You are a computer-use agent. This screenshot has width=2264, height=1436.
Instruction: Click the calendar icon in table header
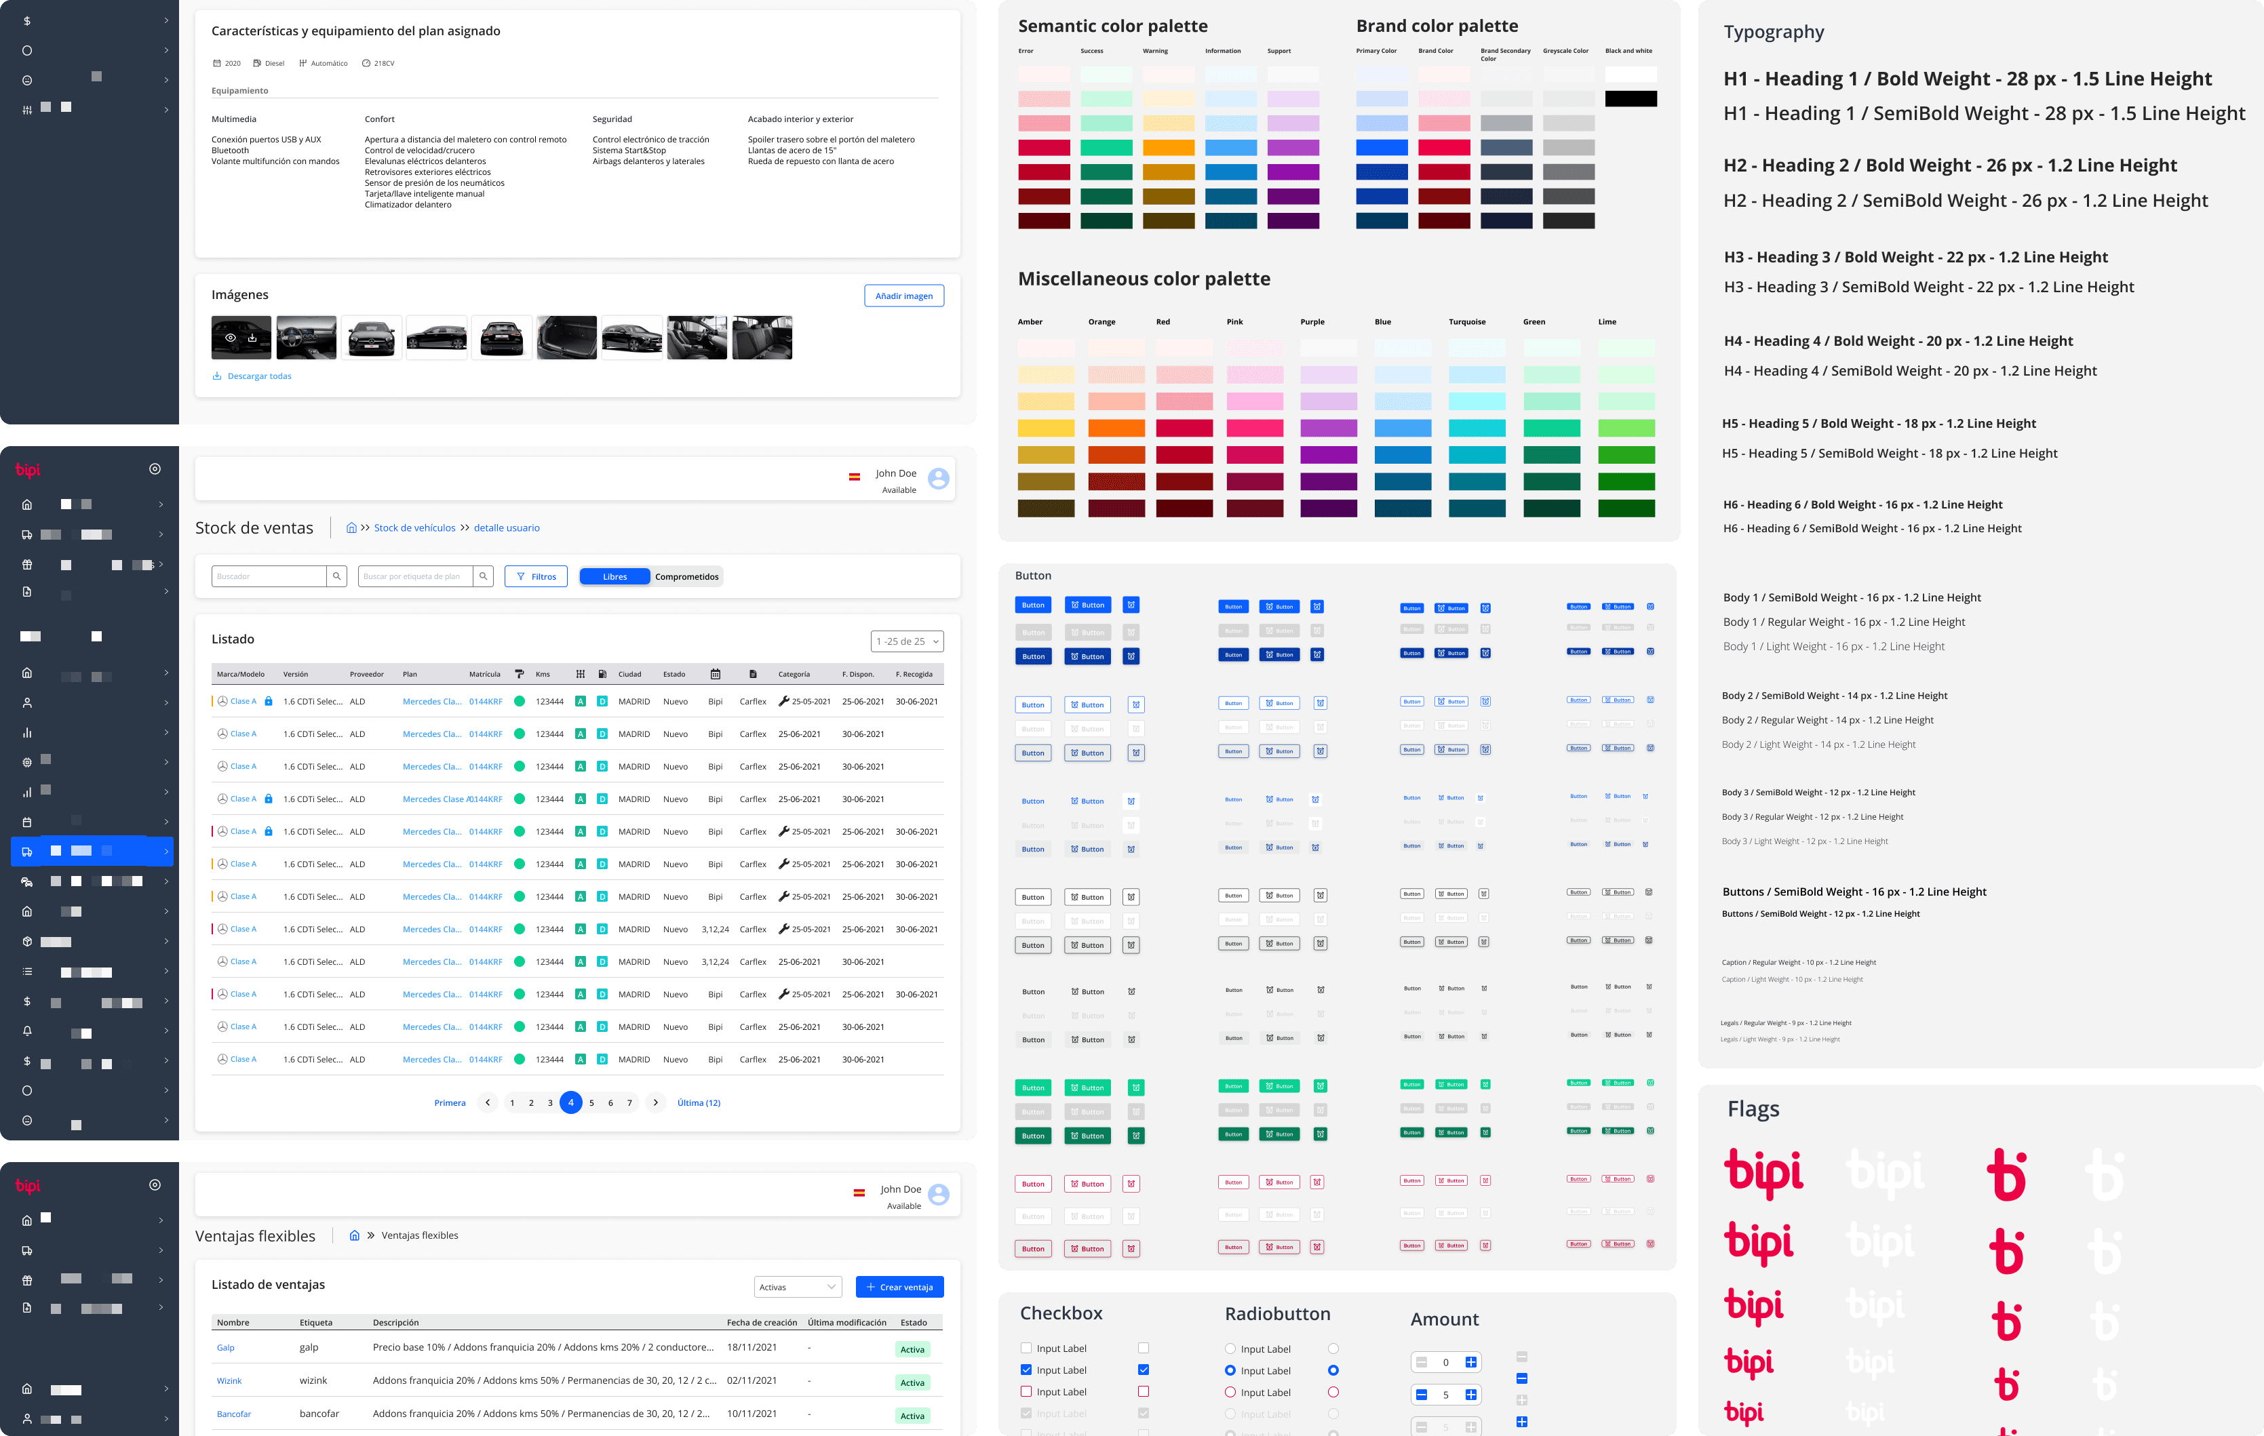(x=716, y=674)
